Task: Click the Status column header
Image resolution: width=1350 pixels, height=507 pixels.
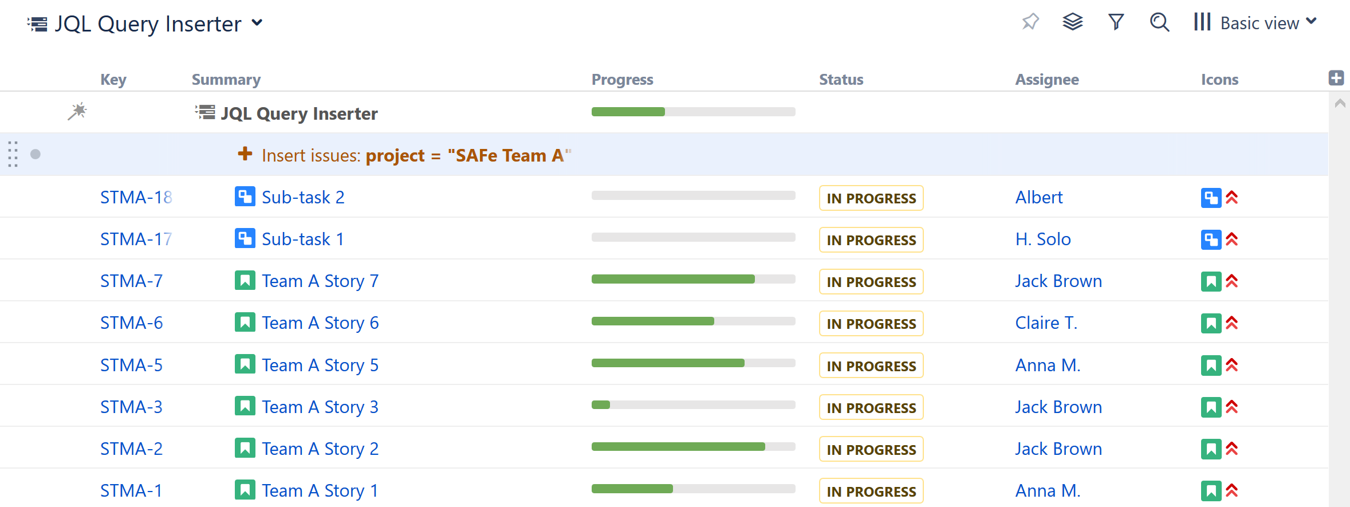Action: click(x=841, y=80)
